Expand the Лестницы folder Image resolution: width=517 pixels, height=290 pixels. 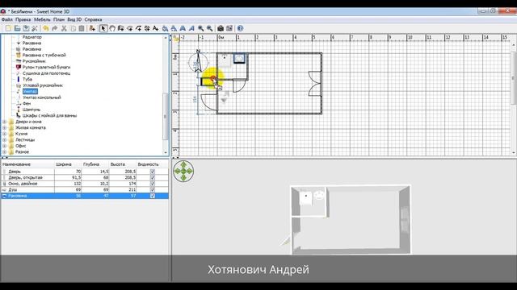pos(5,139)
